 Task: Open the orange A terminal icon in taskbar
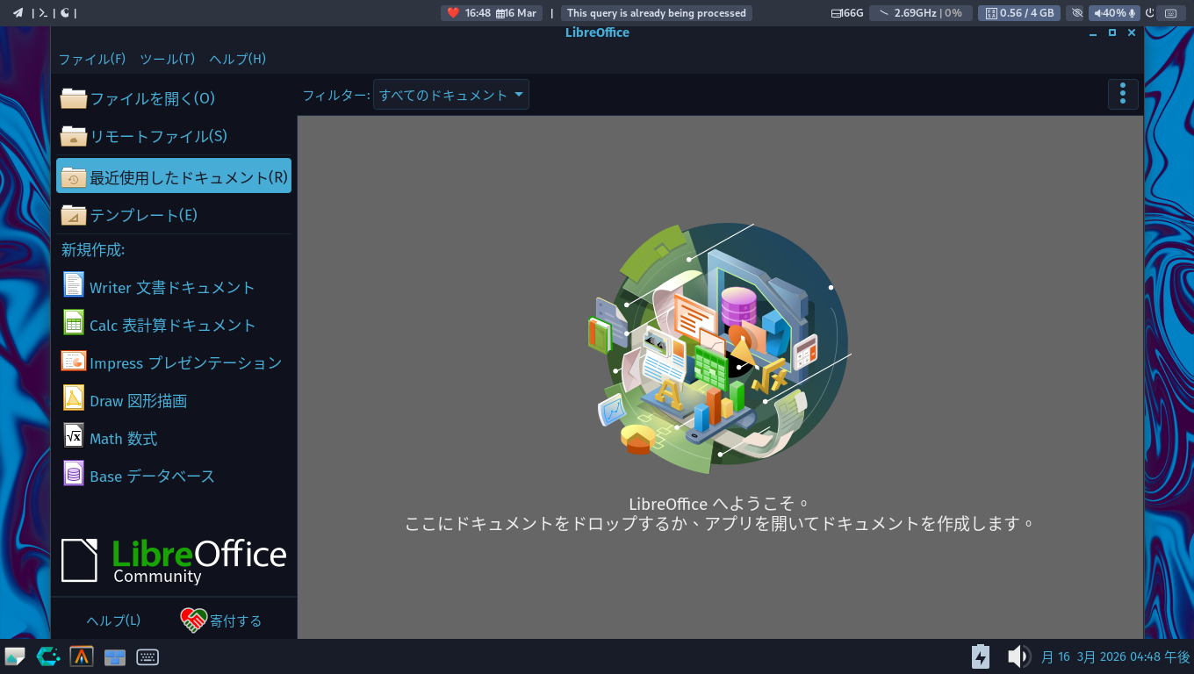[82, 656]
